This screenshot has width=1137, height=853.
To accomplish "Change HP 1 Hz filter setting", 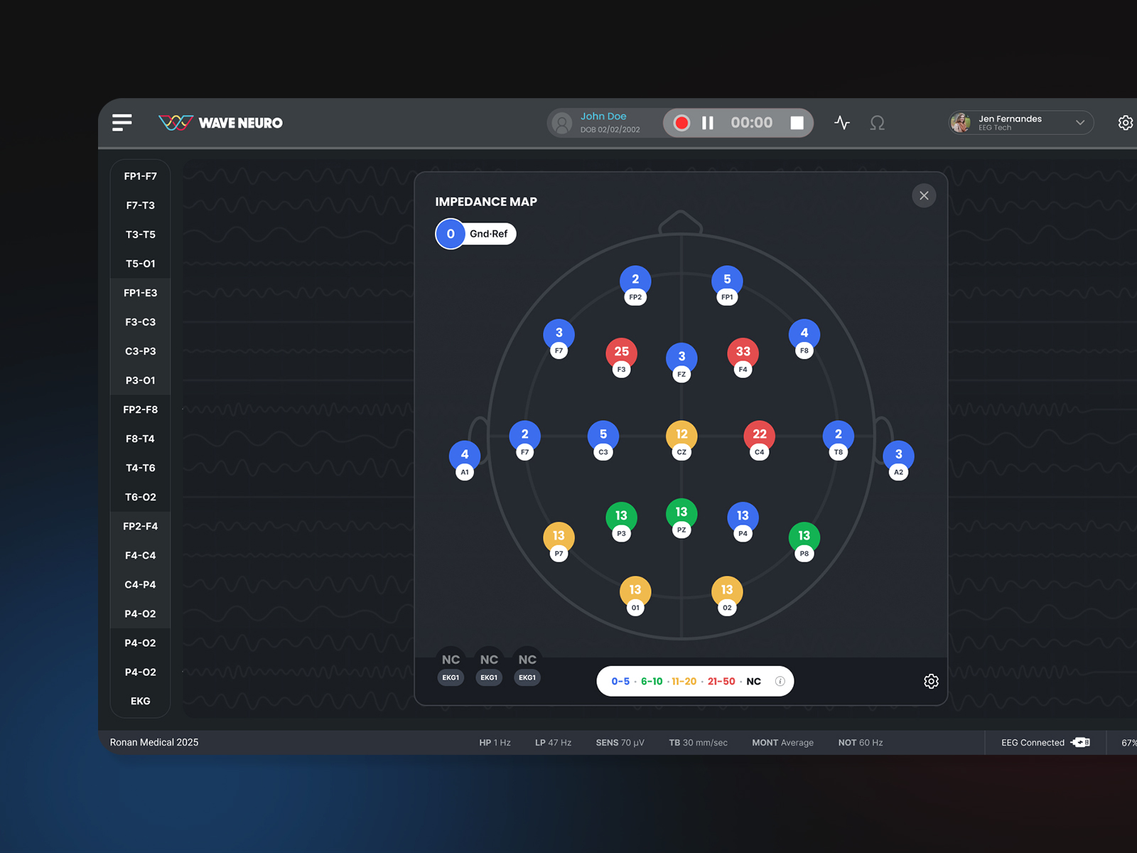I will [495, 742].
